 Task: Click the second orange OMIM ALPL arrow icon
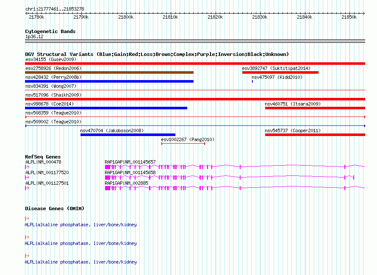tap(27, 237)
